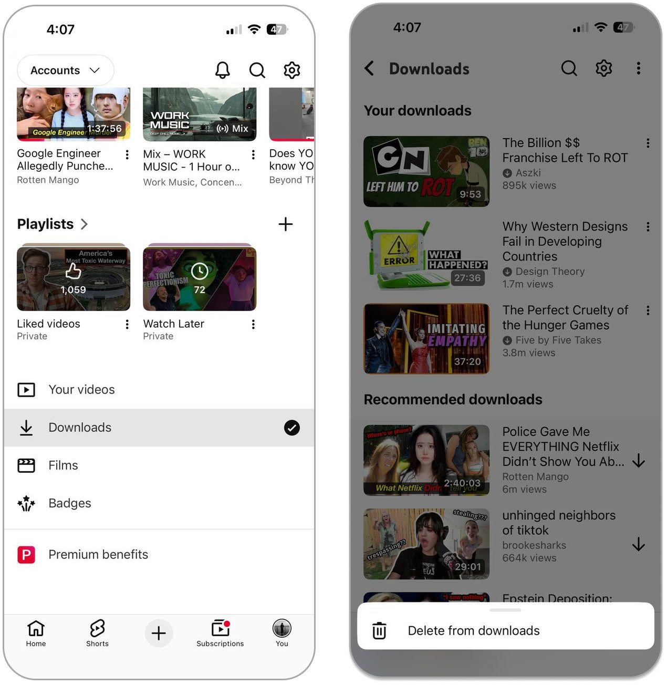Viewport: 667px width, 685px height.
Task: Tap the Playlists heading
Action: click(45, 224)
